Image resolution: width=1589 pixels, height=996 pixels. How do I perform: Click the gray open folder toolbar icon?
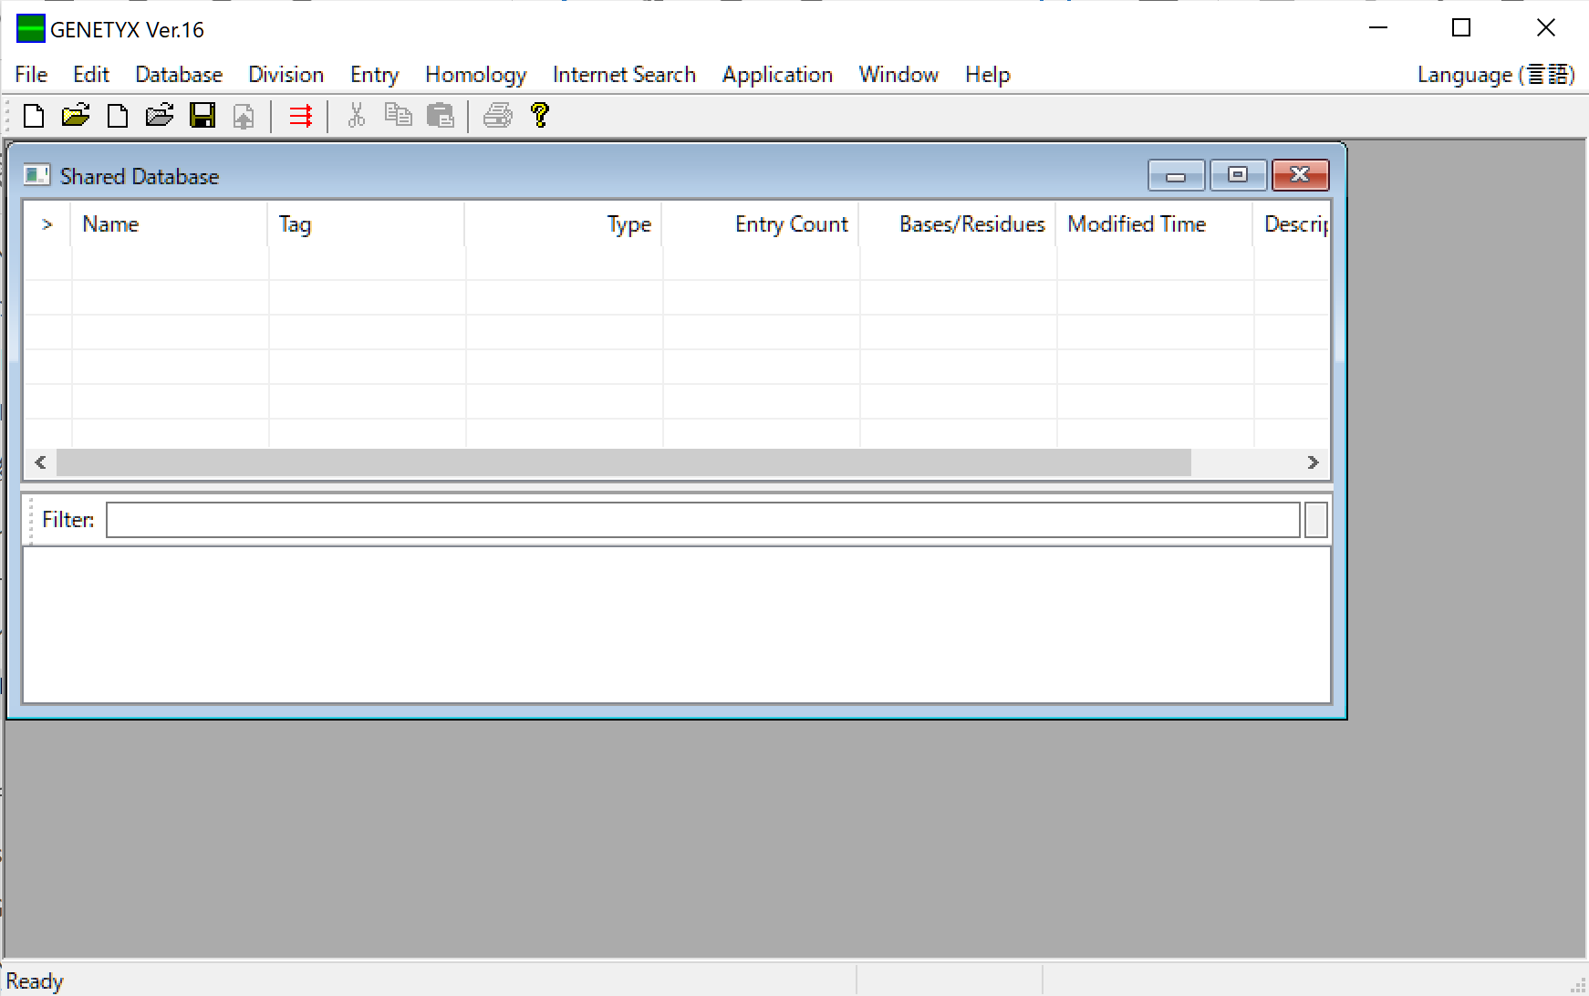(160, 116)
